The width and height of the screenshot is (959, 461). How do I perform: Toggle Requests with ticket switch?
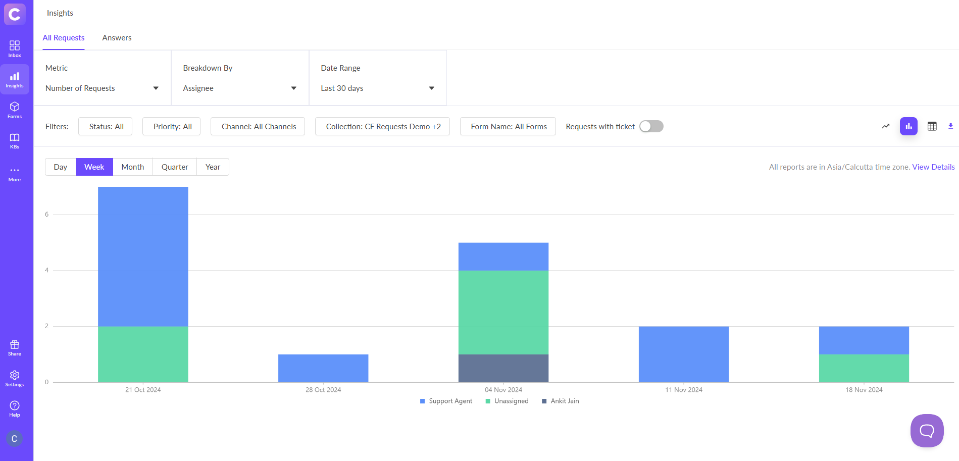[651, 126]
